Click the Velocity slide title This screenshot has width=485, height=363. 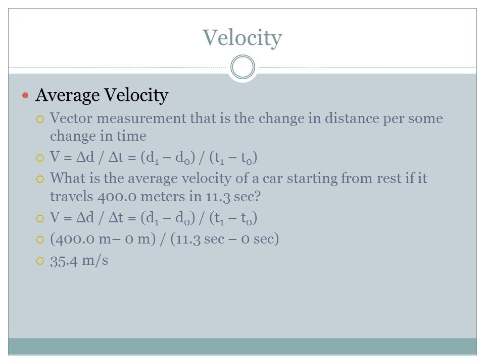coord(242,38)
